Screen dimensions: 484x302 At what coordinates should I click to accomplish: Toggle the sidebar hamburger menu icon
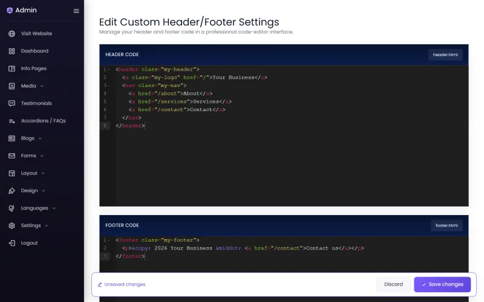[x=76, y=11]
